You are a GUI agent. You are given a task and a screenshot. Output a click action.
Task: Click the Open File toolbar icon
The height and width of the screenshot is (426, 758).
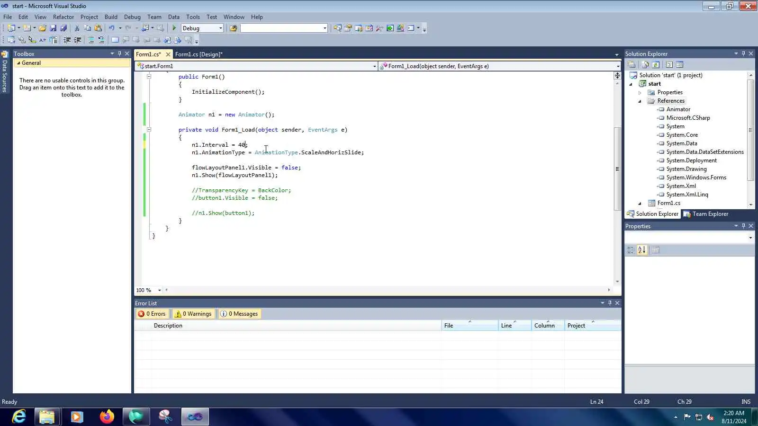point(43,28)
